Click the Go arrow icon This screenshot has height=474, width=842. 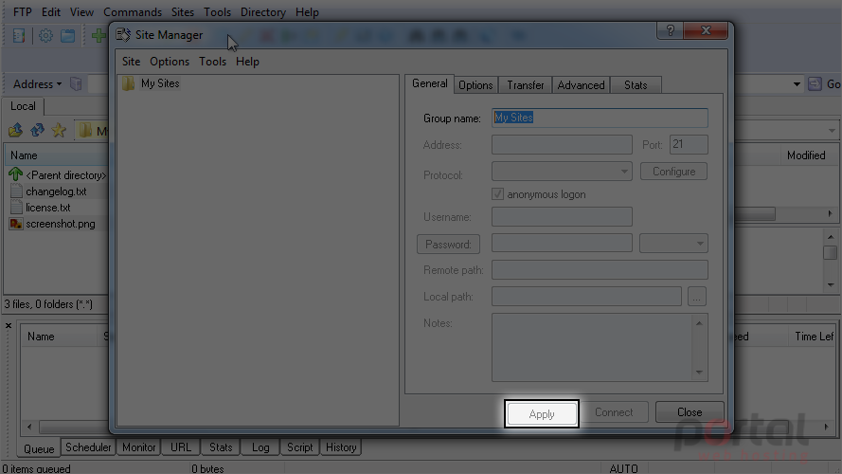coord(815,83)
